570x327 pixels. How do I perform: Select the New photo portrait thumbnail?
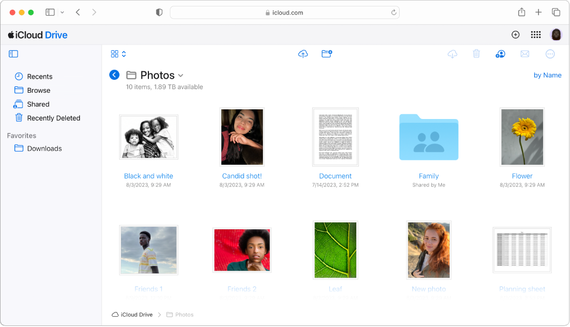[x=429, y=250]
